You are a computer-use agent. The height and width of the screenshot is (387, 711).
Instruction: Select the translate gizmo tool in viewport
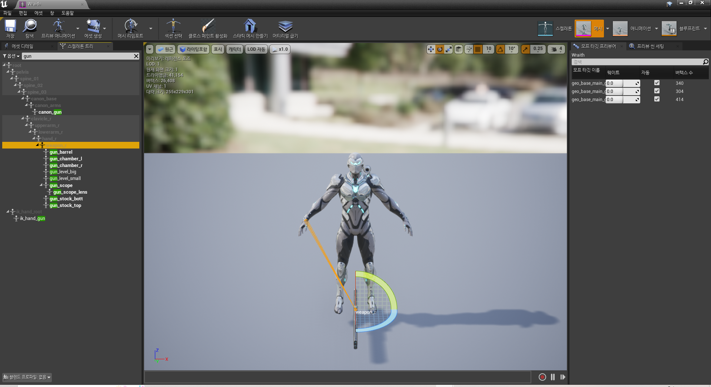tap(431, 49)
